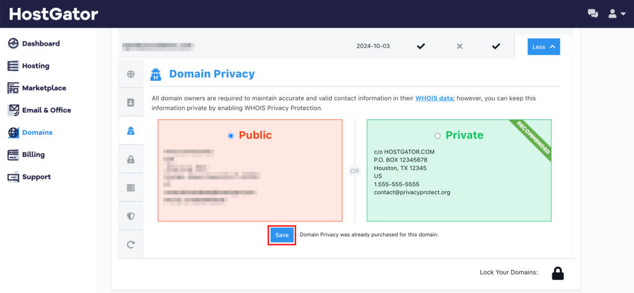The width and height of the screenshot is (634, 293).
Task: Click the first checkmark in domain row
Action: pos(421,46)
